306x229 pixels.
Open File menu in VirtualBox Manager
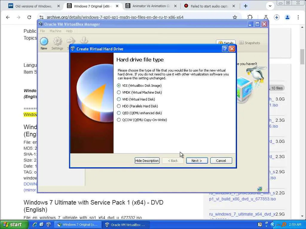42,31
